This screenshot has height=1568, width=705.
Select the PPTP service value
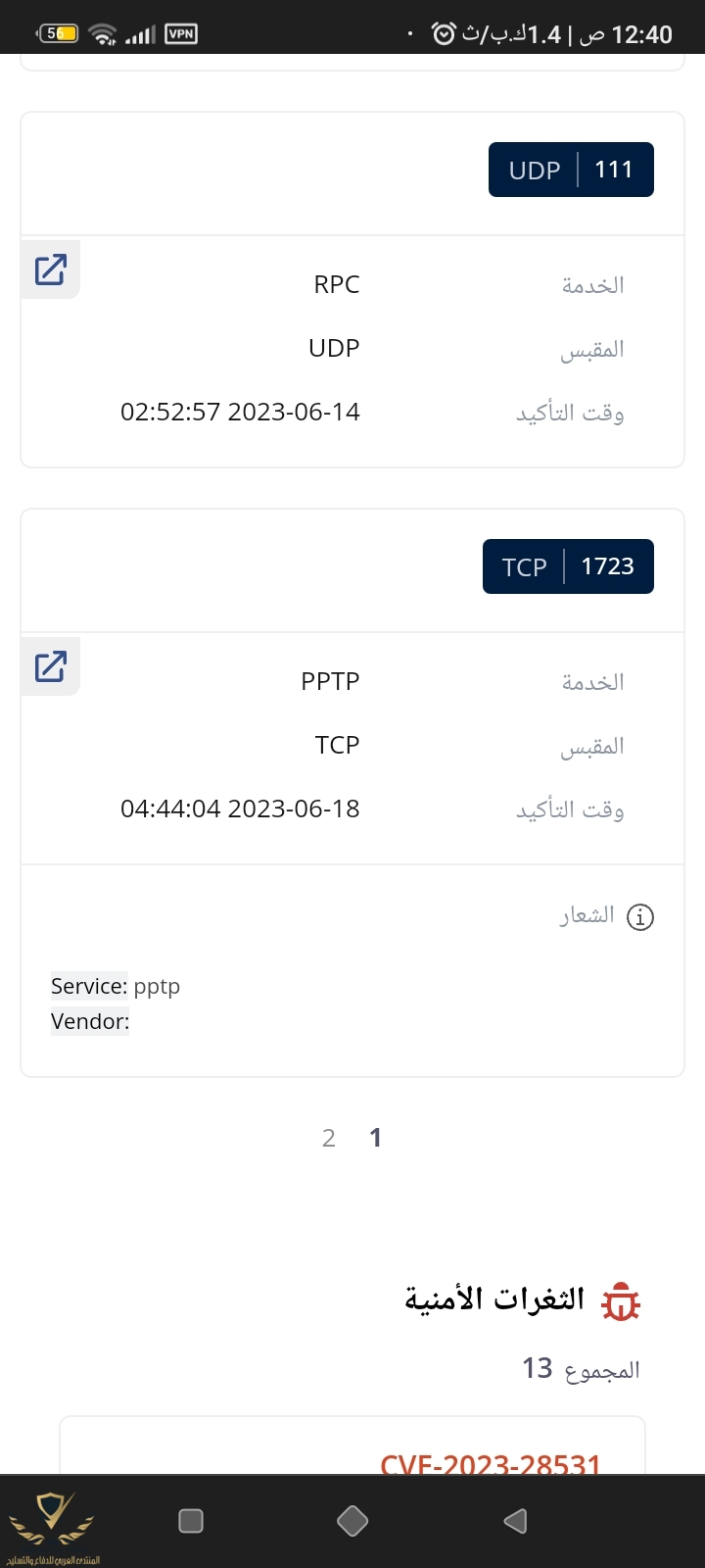(x=330, y=682)
